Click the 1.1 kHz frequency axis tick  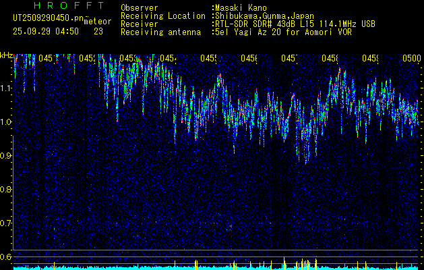(x=6, y=88)
